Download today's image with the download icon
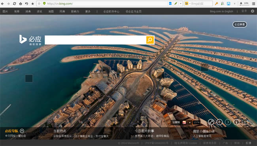257x146 pixels. pyautogui.click(x=245, y=122)
